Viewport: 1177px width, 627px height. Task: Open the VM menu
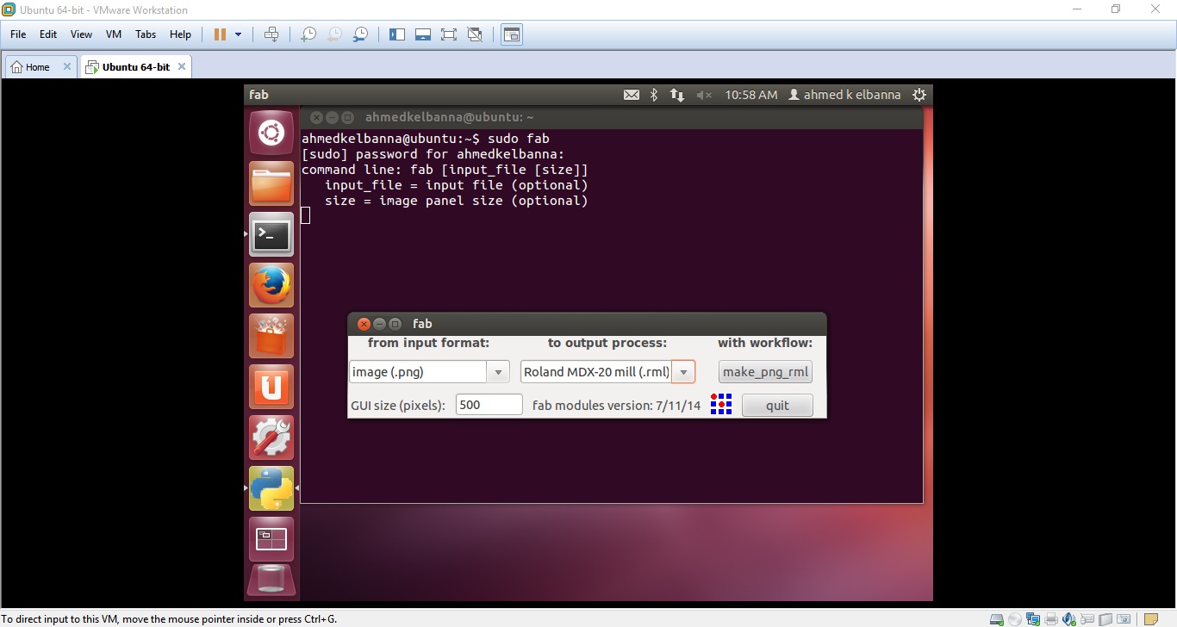click(114, 34)
